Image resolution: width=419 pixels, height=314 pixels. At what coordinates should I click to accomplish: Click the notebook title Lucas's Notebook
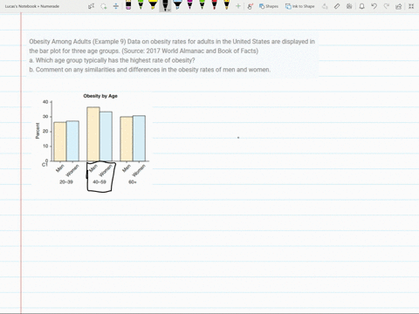tap(32, 6)
